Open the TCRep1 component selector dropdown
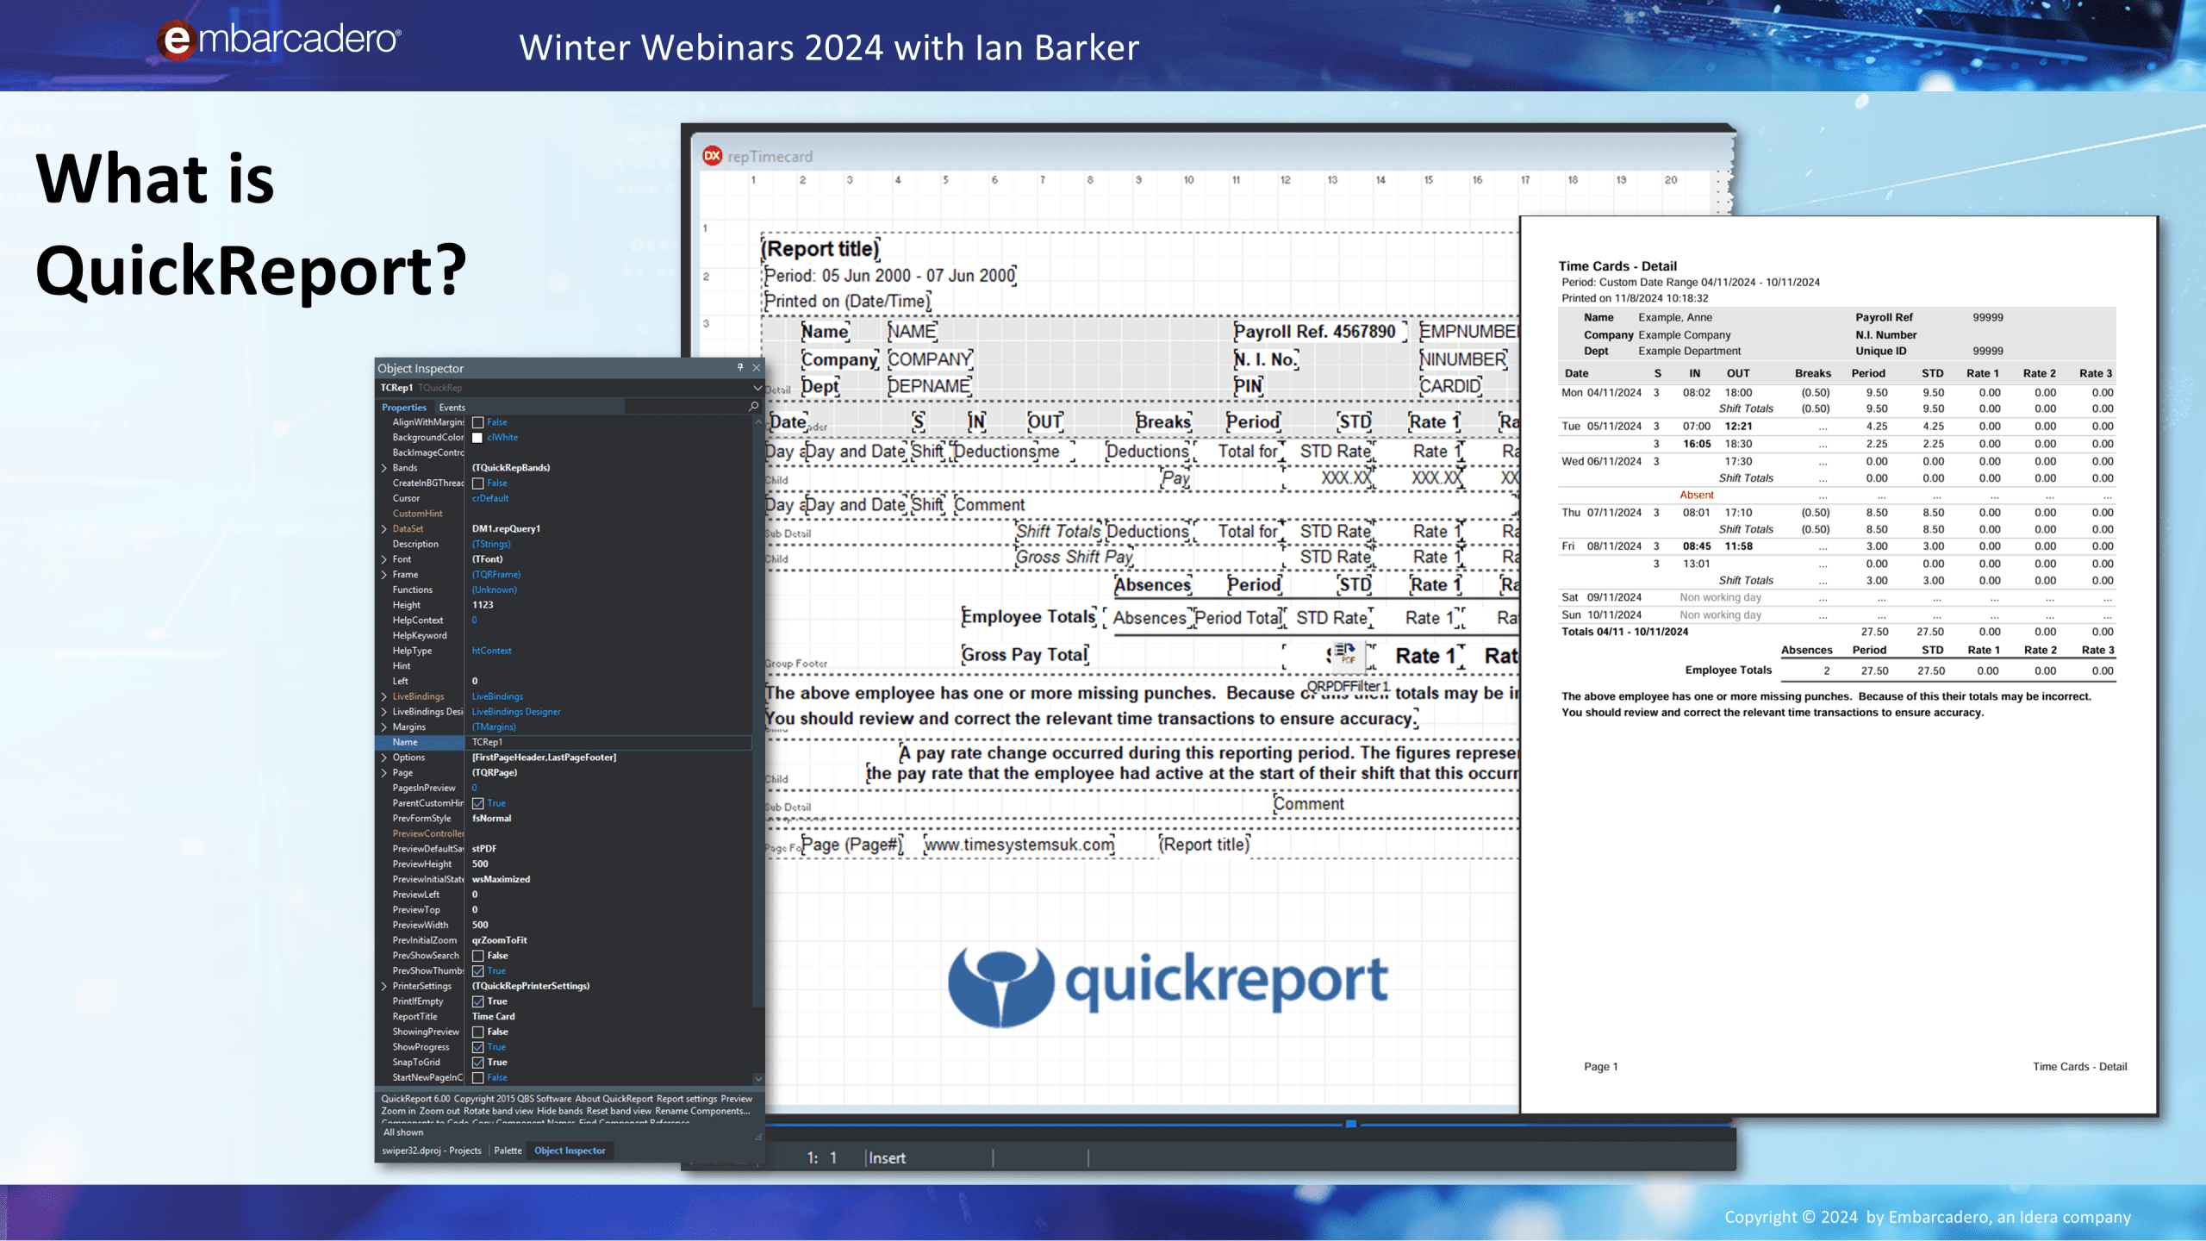2206x1241 pixels. tap(757, 388)
